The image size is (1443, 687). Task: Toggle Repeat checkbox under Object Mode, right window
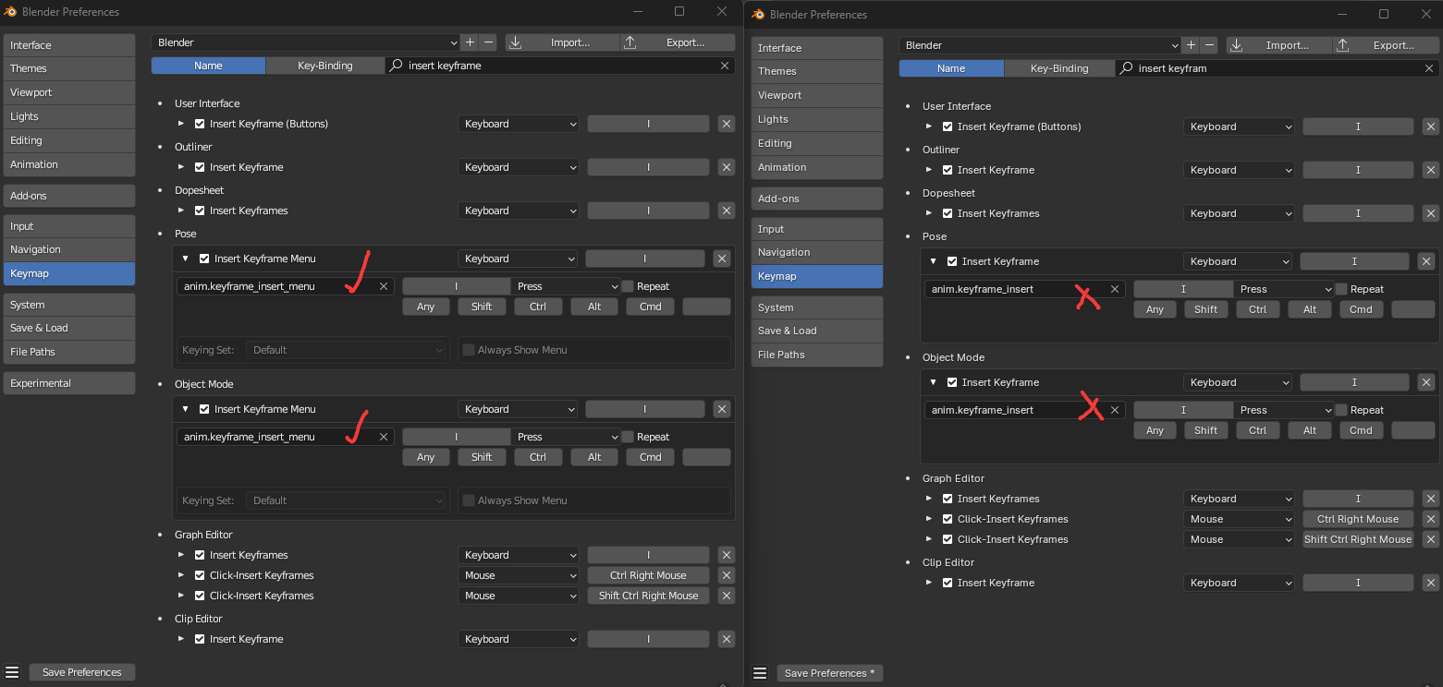[x=1341, y=410]
